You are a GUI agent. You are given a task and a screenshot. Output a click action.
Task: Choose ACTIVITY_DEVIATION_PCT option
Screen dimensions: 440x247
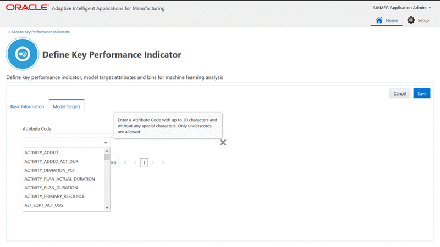pyautogui.click(x=50, y=170)
